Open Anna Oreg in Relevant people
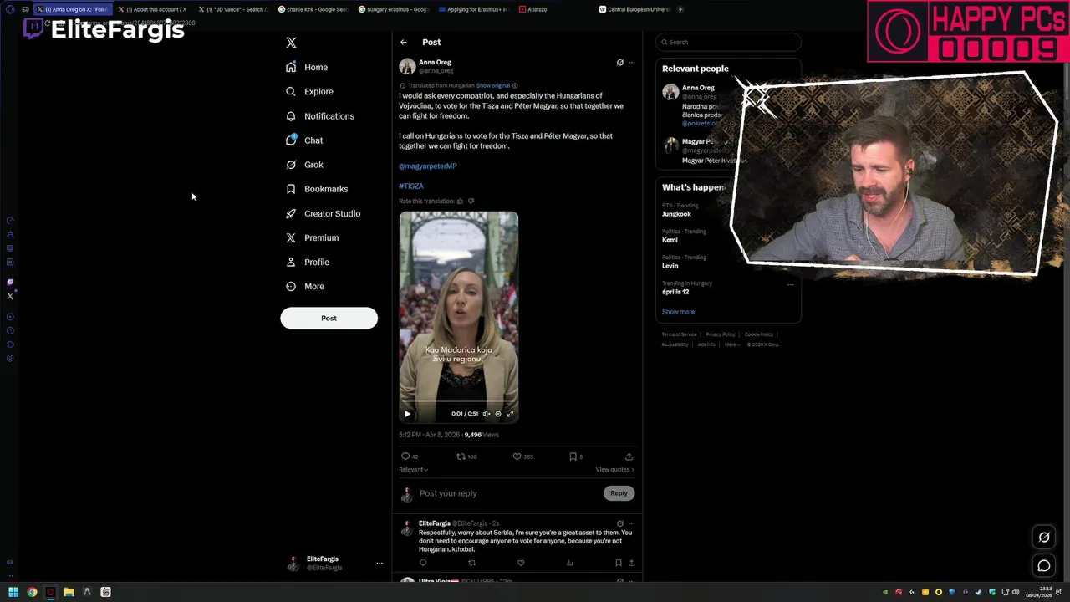Screen dimensions: 1070x602 pos(698,88)
